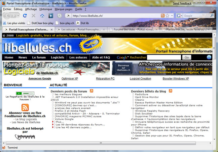Screen dimensions: 218x152
Task: Open the ? help menu
Action: point(85,9)
